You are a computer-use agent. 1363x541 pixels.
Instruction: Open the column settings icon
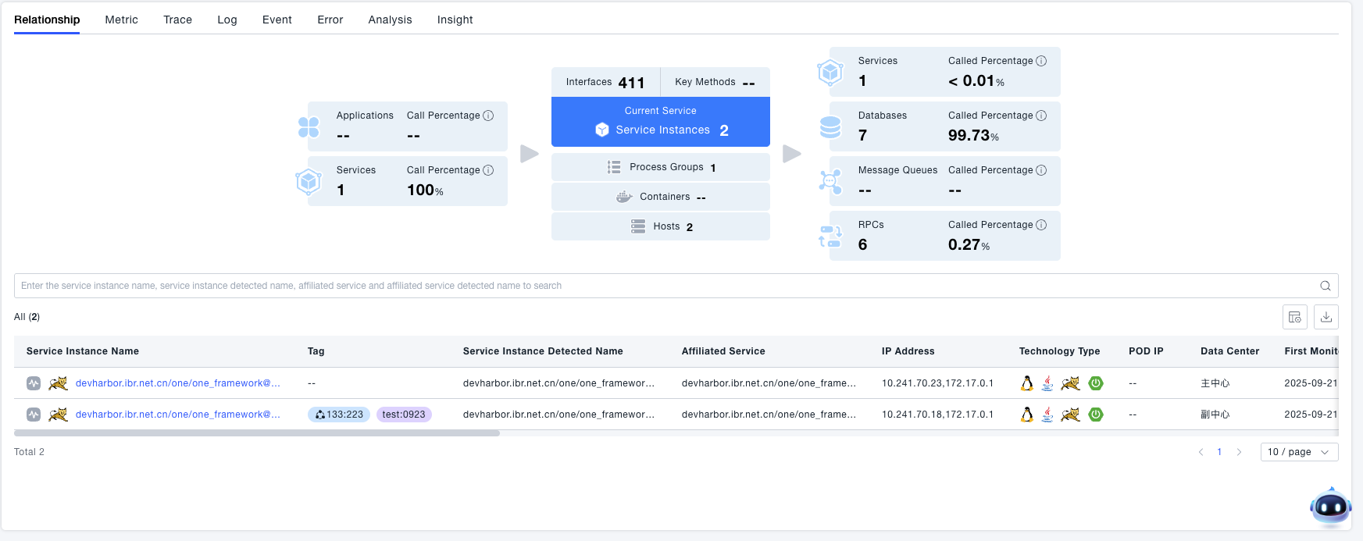pos(1294,317)
